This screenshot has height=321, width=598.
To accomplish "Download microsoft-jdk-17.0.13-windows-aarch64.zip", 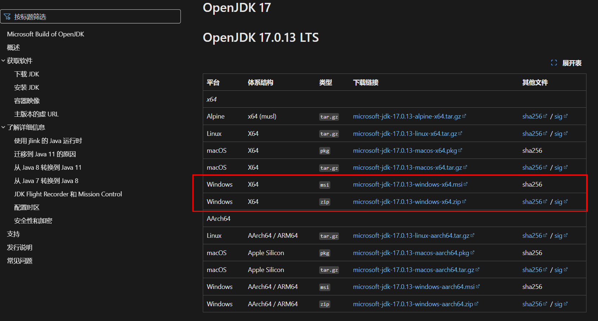I will coord(415,304).
